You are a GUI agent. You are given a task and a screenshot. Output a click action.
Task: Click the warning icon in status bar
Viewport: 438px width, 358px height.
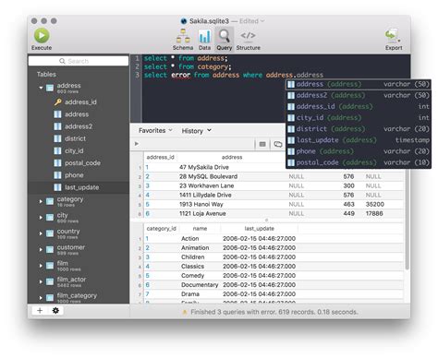pos(185,312)
